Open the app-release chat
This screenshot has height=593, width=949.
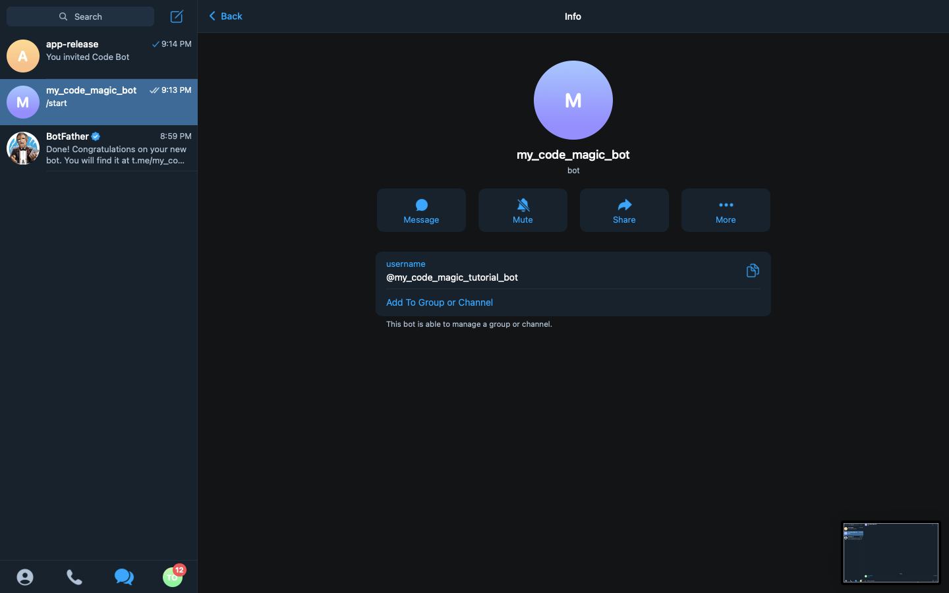99,56
